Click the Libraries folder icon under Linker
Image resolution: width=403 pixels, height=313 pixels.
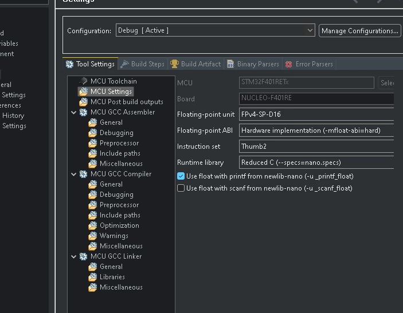(x=92, y=277)
